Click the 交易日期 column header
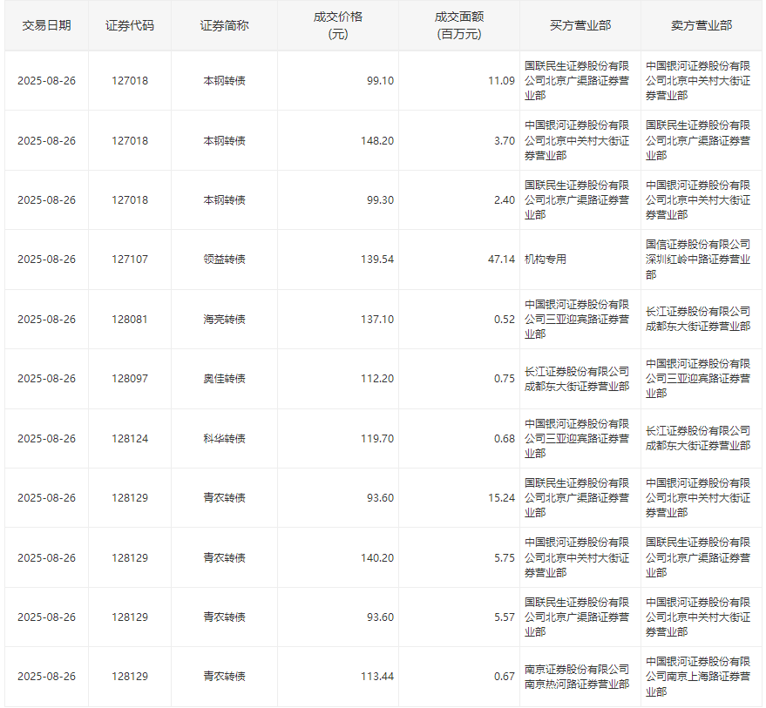This screenshot has width=766, height=708. pos(46,25)
